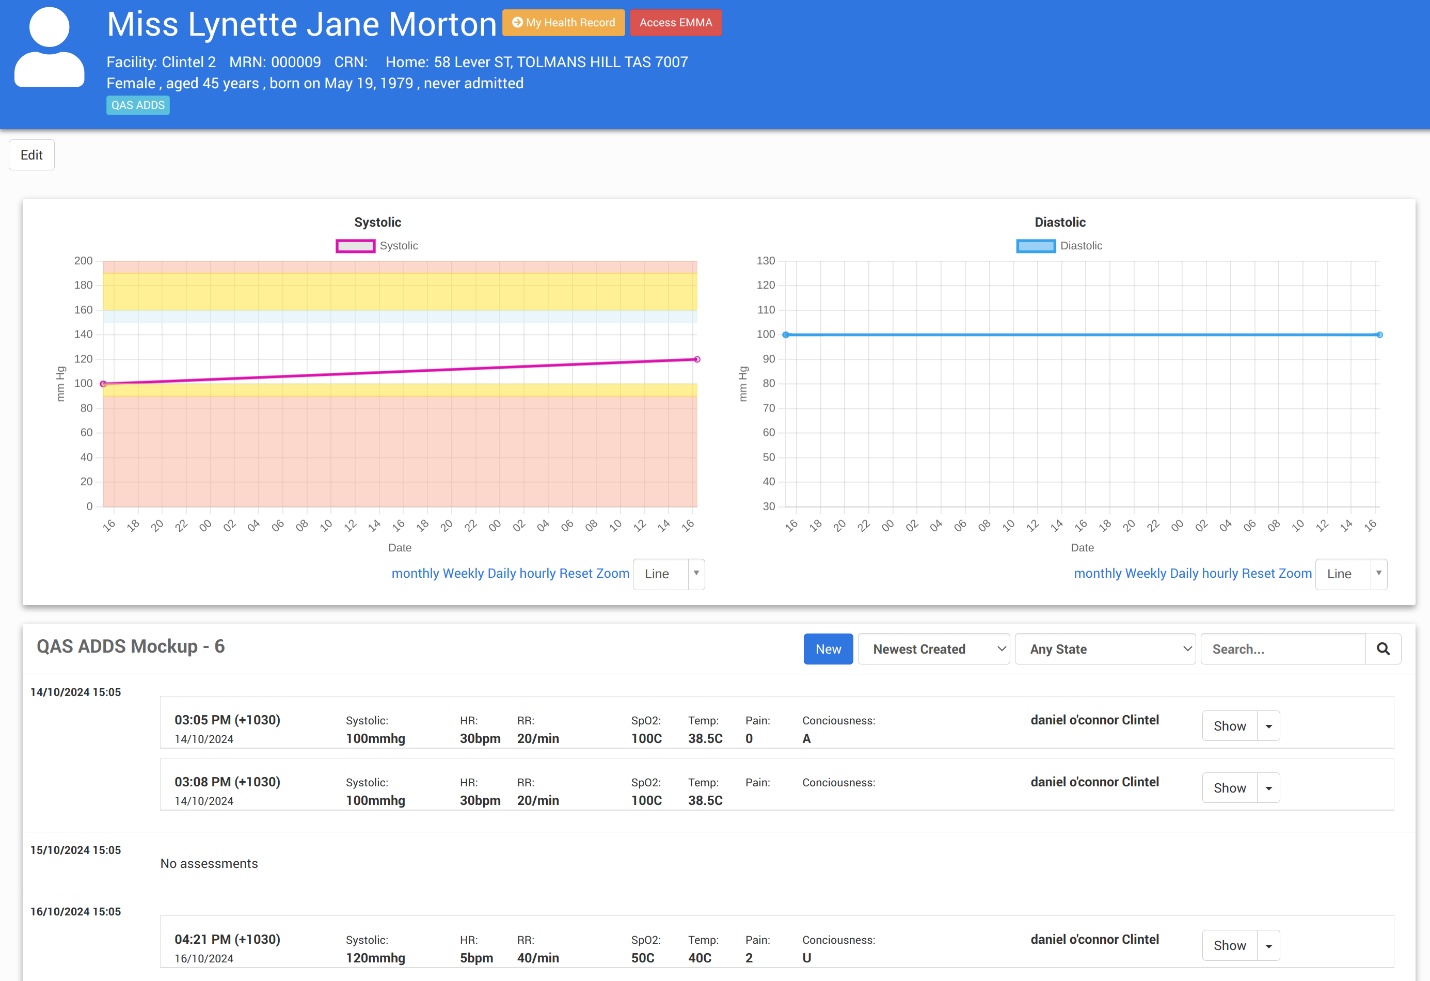Switch Systolic chart to Weekly view
1430x981 pixels.
[x=463, y=573]
